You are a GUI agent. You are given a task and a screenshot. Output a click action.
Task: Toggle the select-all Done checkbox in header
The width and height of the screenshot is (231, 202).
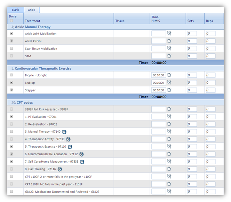11,21
